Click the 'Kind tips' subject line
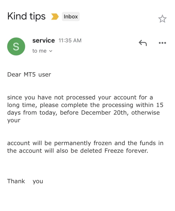The width and height of the screenshot is (175, 211). 26,16
